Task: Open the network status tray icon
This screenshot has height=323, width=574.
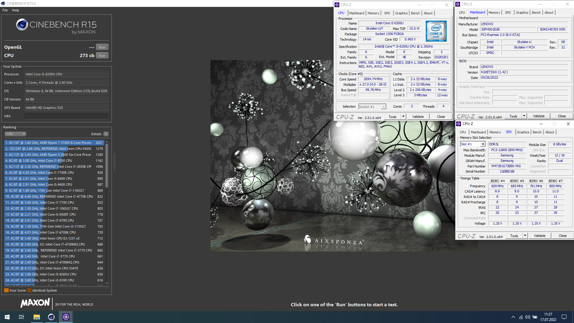Action: point(521,317)
